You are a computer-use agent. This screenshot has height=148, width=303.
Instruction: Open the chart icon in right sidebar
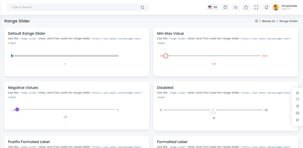297,113
